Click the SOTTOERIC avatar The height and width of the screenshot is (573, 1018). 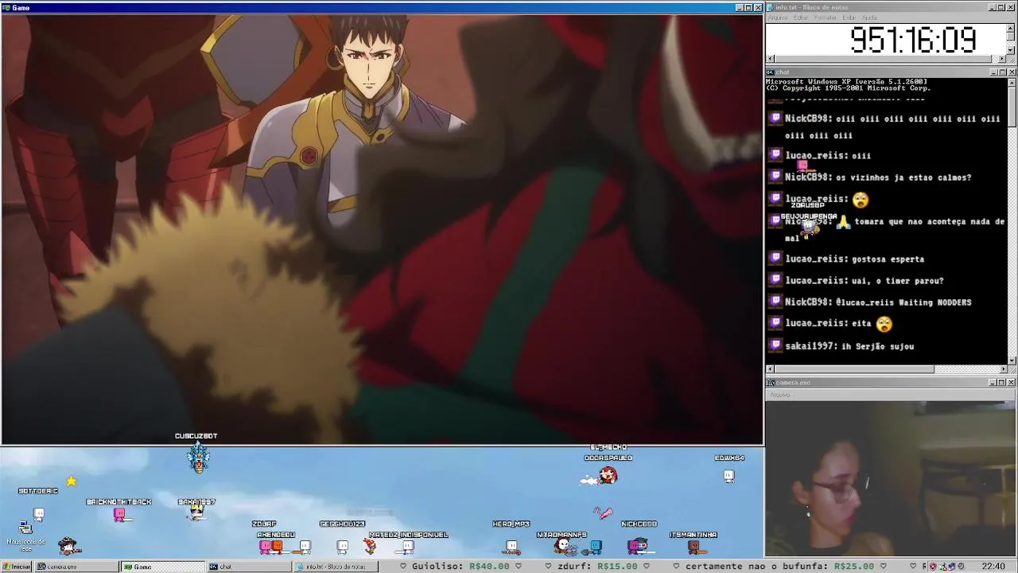coord(38,515)
